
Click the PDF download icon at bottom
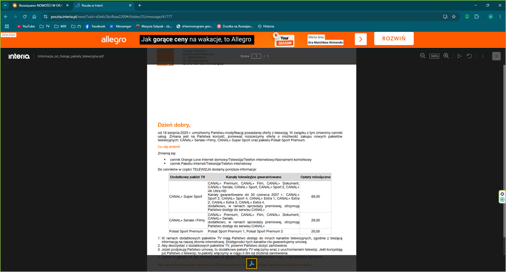pos(252,263)
